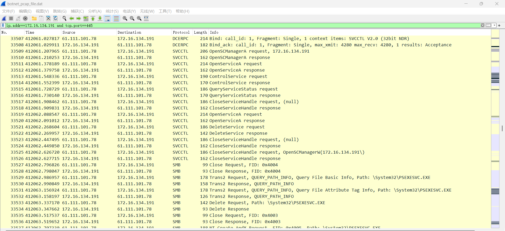Viewport: 505px width, 231px height.
Task: Reset text to normal size
Action: [x=139, y=18]
